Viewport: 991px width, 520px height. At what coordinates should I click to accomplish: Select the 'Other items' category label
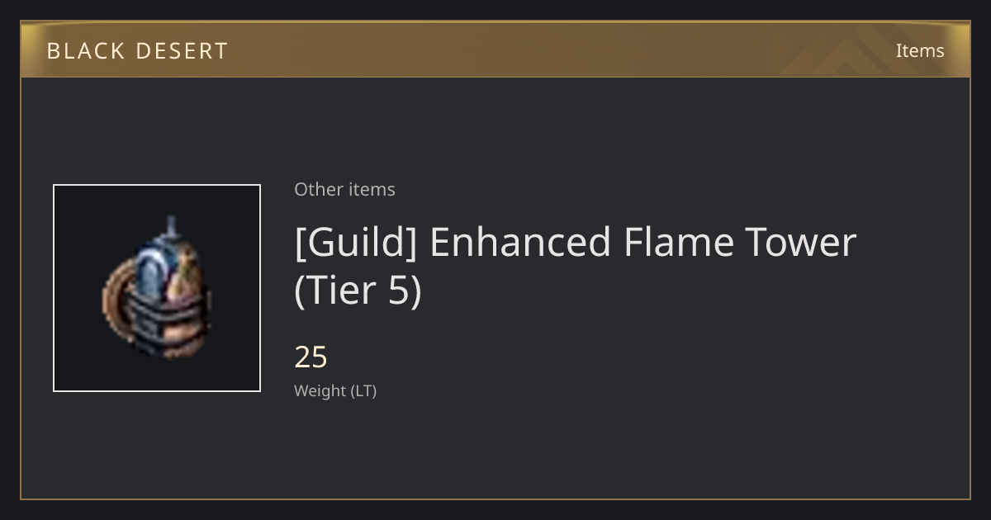coord(344,189)
